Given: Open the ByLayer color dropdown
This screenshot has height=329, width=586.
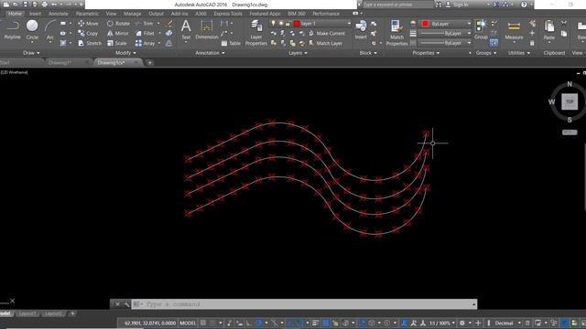Looking at the screenshot, I should [469, 24].
